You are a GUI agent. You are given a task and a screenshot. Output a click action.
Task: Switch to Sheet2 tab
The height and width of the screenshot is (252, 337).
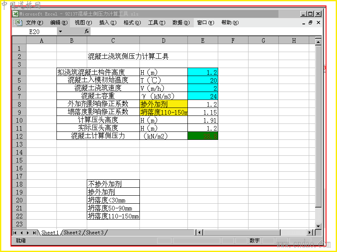(x=72, y=233)
